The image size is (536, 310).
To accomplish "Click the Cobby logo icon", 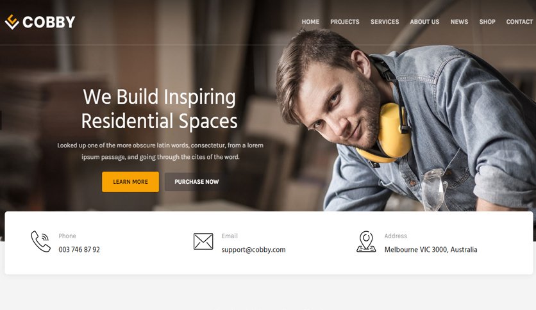I will tap(12, 22).
